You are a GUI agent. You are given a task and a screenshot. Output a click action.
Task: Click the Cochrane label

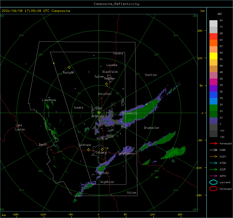point(85,145)
